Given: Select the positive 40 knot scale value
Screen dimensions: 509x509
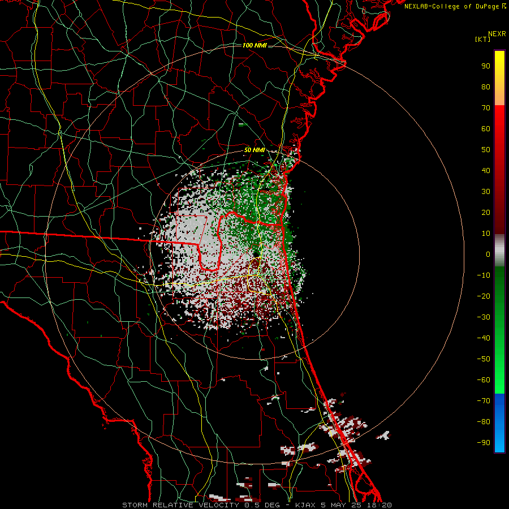Looking at the screenshot, I should [486, 170].
